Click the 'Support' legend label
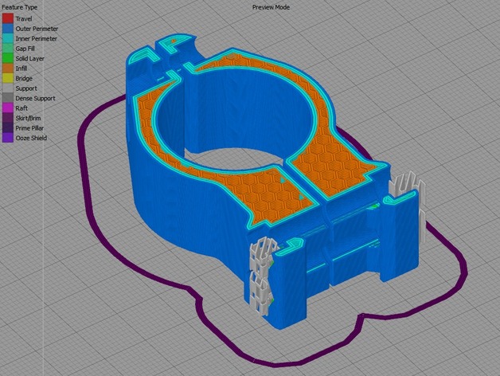 pos(26,88)
